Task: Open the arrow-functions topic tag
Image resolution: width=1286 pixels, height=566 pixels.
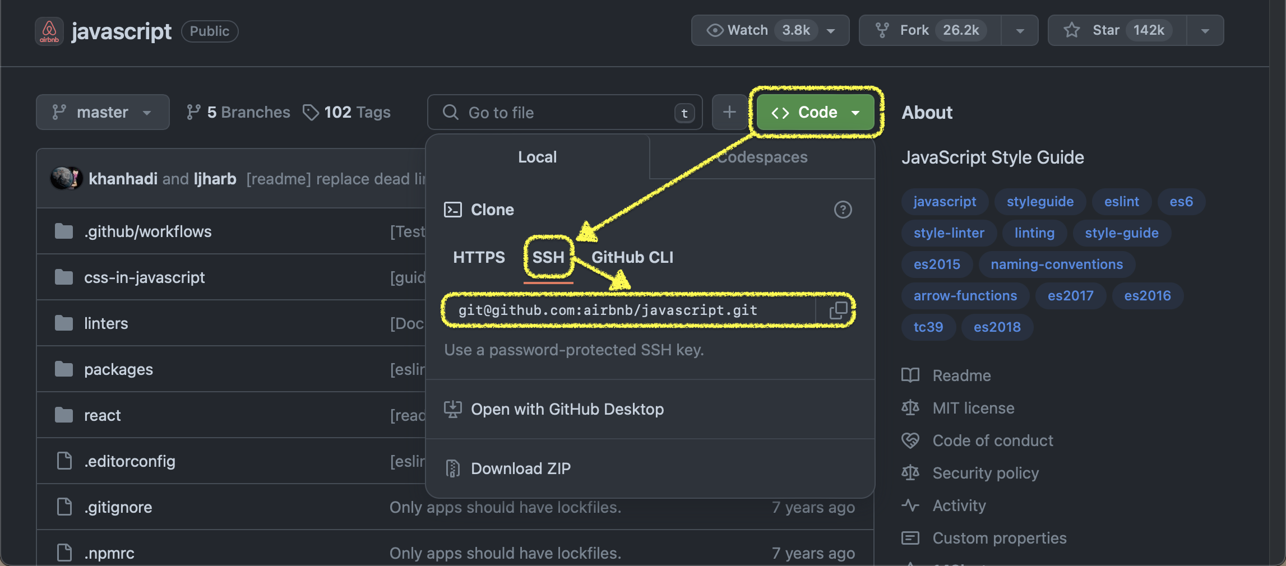Action: (x=965, y=295)
